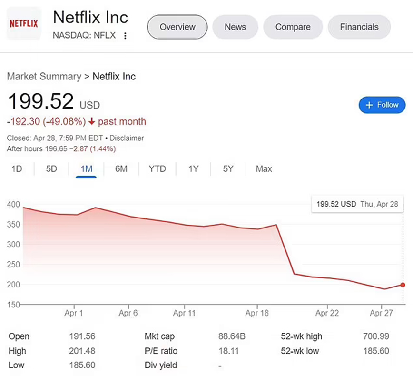413x376 pixels.
Task: Open the Overview tab
Action: pyautogui.click(x=177, y=27)
